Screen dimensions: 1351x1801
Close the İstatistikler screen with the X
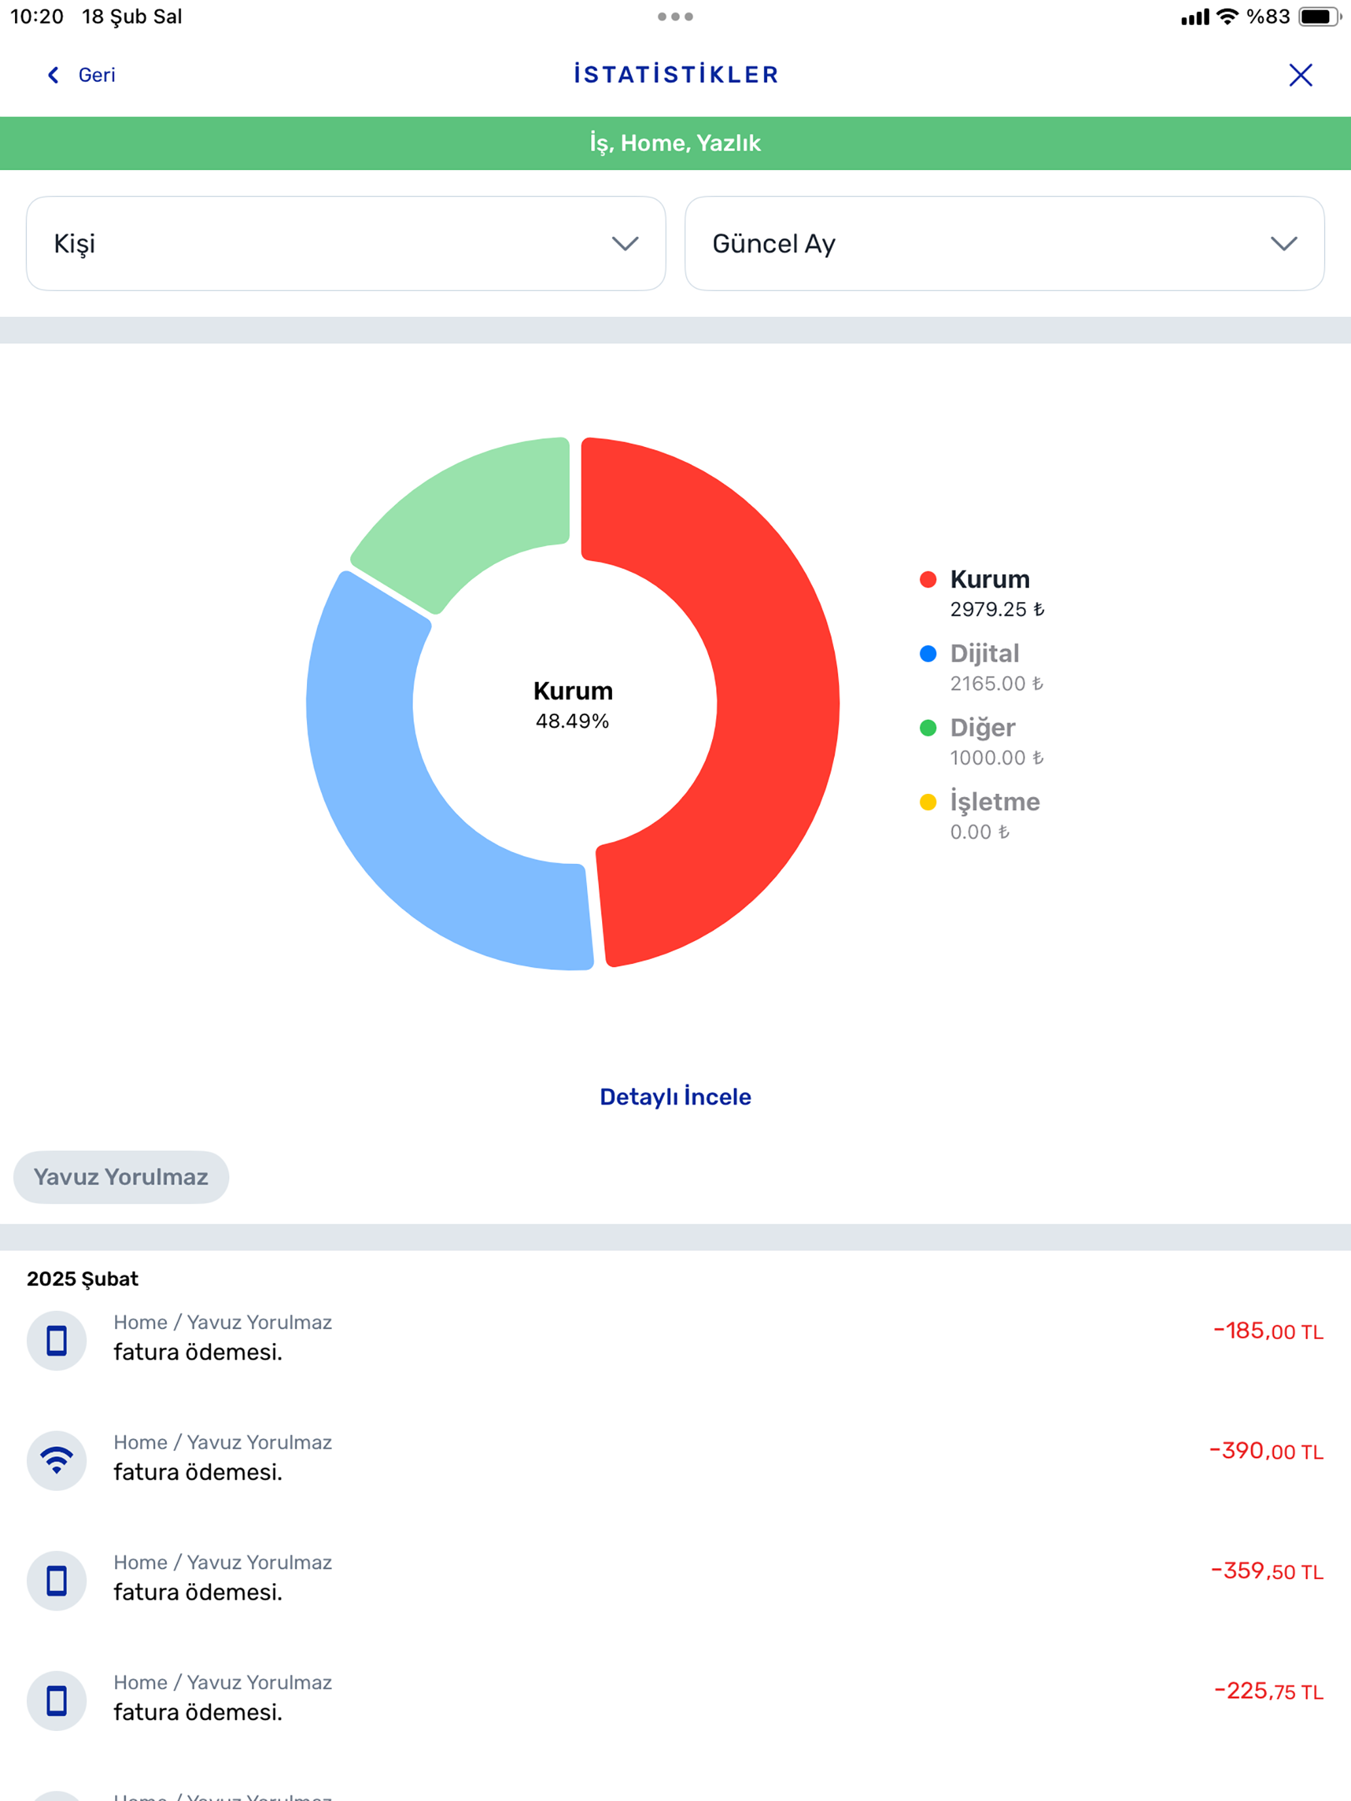[1301, 75]
